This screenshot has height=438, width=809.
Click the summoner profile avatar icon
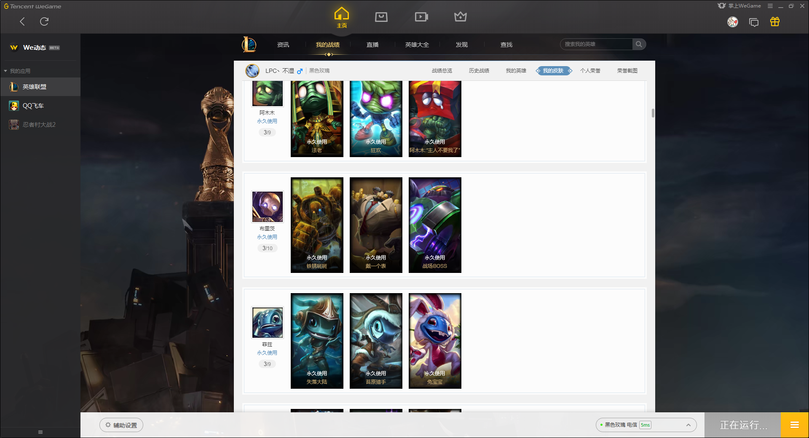[252, 71]
